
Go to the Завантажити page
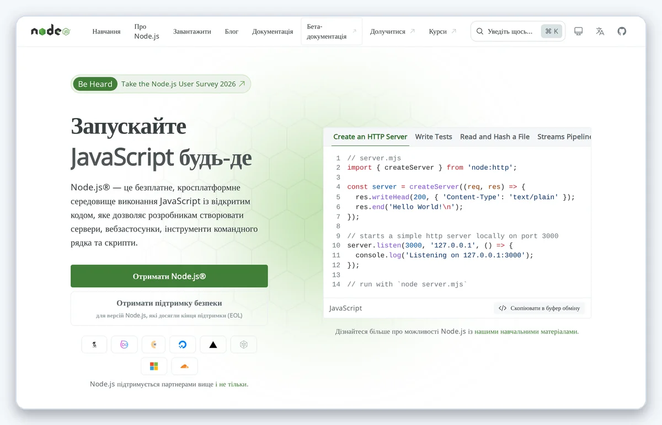pyautogui.click(x=192, y=31)
